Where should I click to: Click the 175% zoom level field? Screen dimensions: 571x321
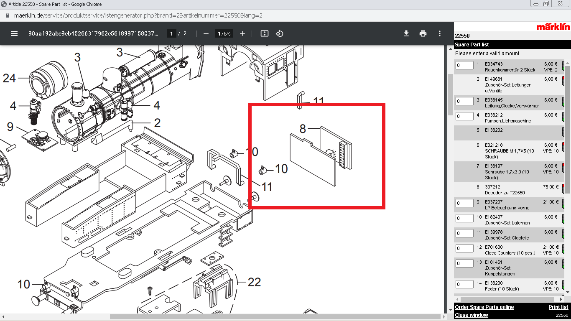[x=224, y=33]
